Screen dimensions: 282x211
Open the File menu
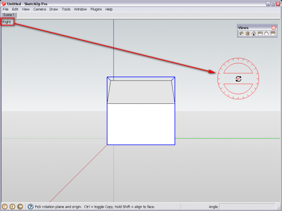click(5, 9)
